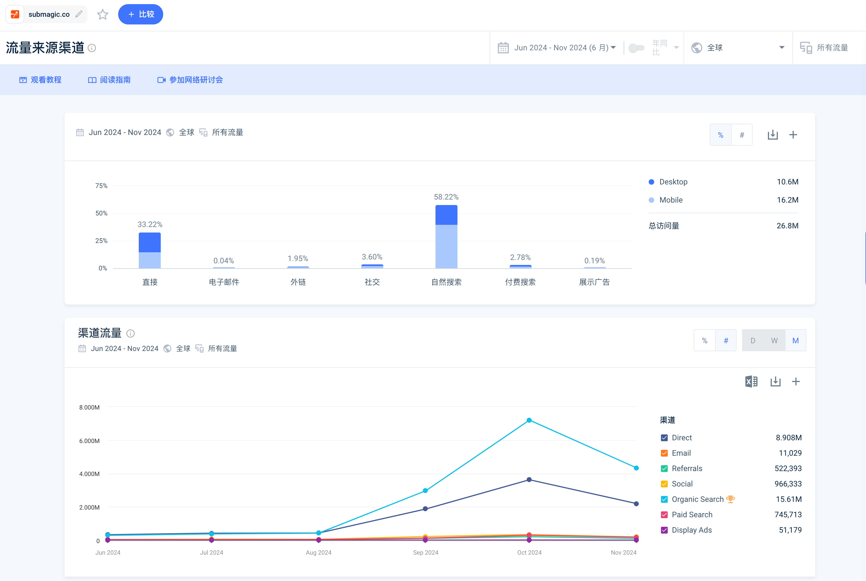Uncheck the Display Ads channel checkbox
Viewport: 866px width, 581px height.
664,530
